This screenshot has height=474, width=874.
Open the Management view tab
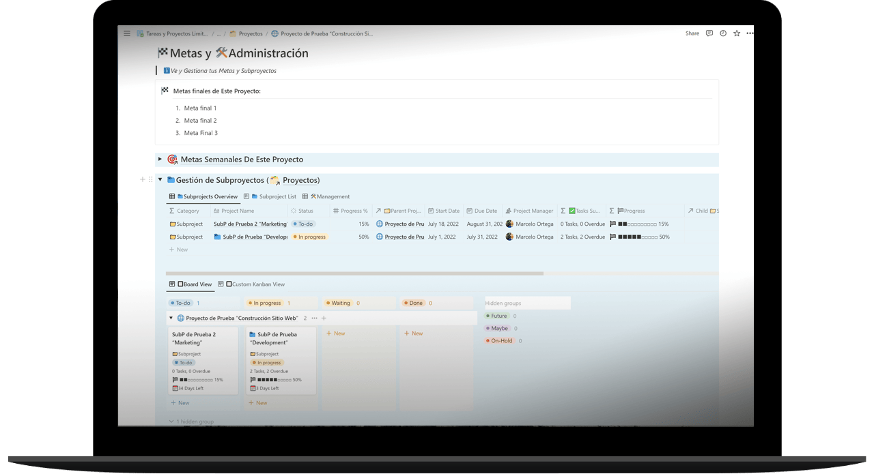tap(329, 196)
